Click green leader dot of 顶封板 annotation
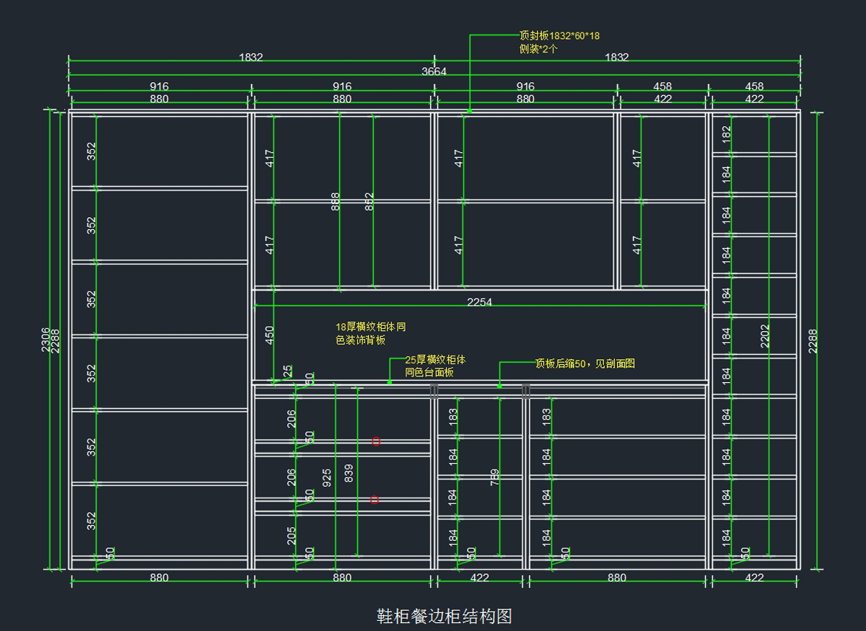The image size is (866, 631). (x=469, y=110)
